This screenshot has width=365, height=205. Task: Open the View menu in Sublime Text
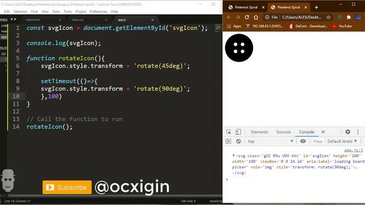tap(45, 11)
